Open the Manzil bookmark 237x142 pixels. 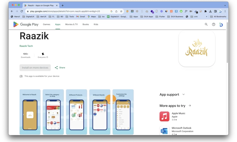pyautogui.click(x=15, y=17)
